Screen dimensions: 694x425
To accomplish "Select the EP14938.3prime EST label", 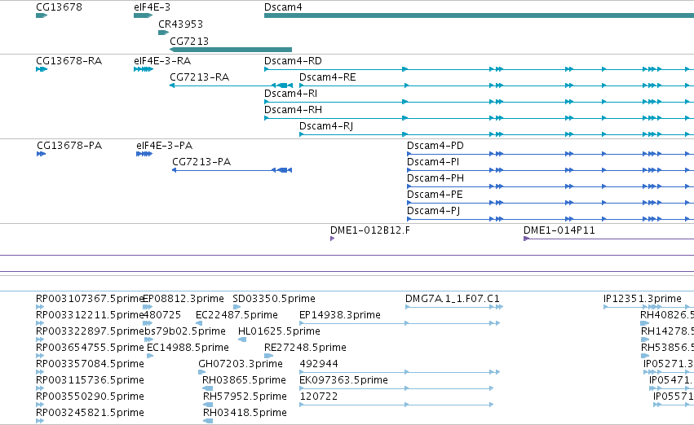I will [340, 315].
